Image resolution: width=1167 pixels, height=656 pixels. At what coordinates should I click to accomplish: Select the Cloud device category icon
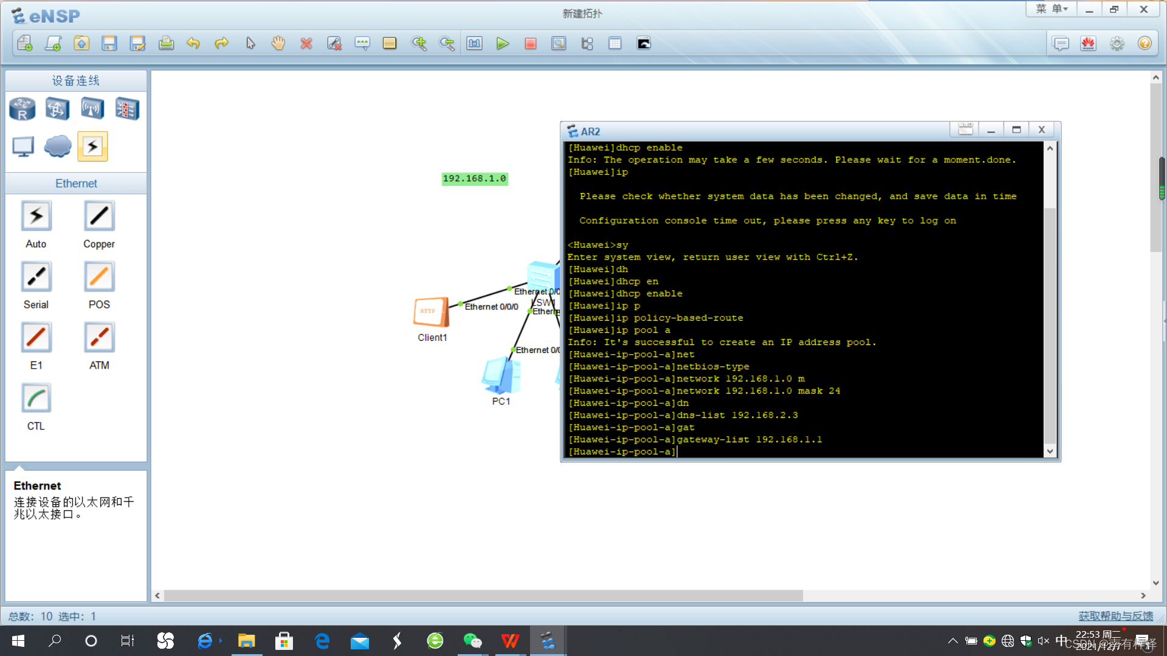pos(58,146)
